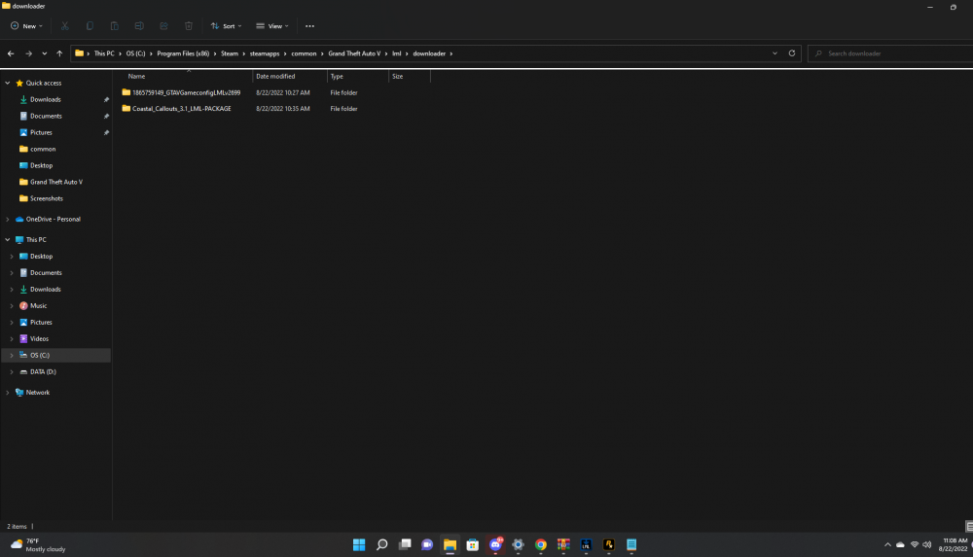Open Settings gear on taskbar
The height and width of the screenshot is (557, 973).
click(x=518, y=544)
